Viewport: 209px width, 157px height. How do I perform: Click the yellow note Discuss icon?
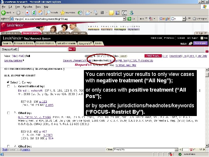111,13
